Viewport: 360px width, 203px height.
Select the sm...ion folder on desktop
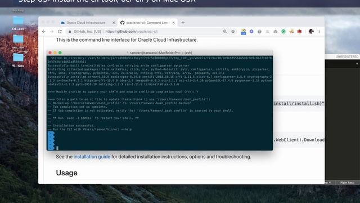(18, 42)
